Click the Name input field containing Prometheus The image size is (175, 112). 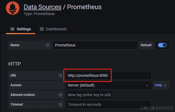(x=95, y=45)
